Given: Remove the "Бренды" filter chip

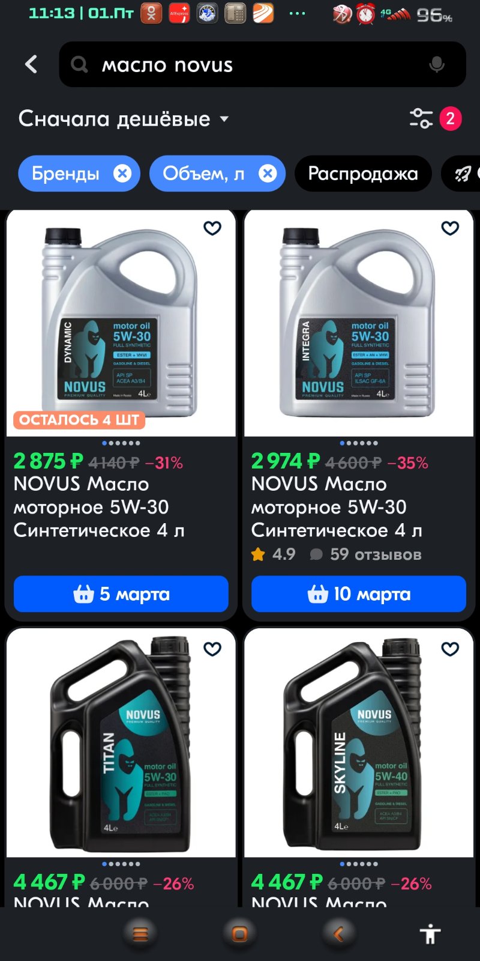Looking at the screenshot, I should pos(122,174).
